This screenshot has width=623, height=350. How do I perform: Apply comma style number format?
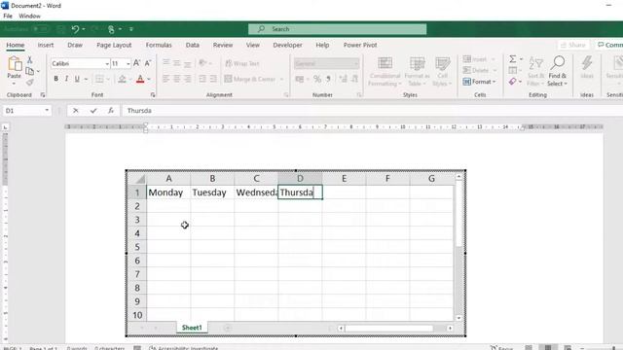pos(328,79)
